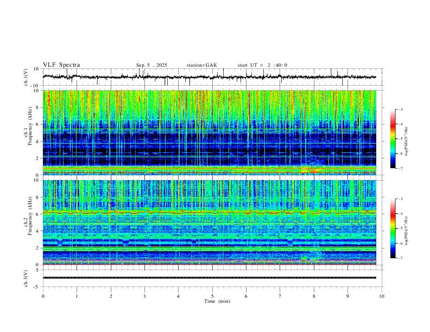Select the date text "Sep. 5, 2025"
This screenshot has height=332, width=430.
(x=151, y=65)
